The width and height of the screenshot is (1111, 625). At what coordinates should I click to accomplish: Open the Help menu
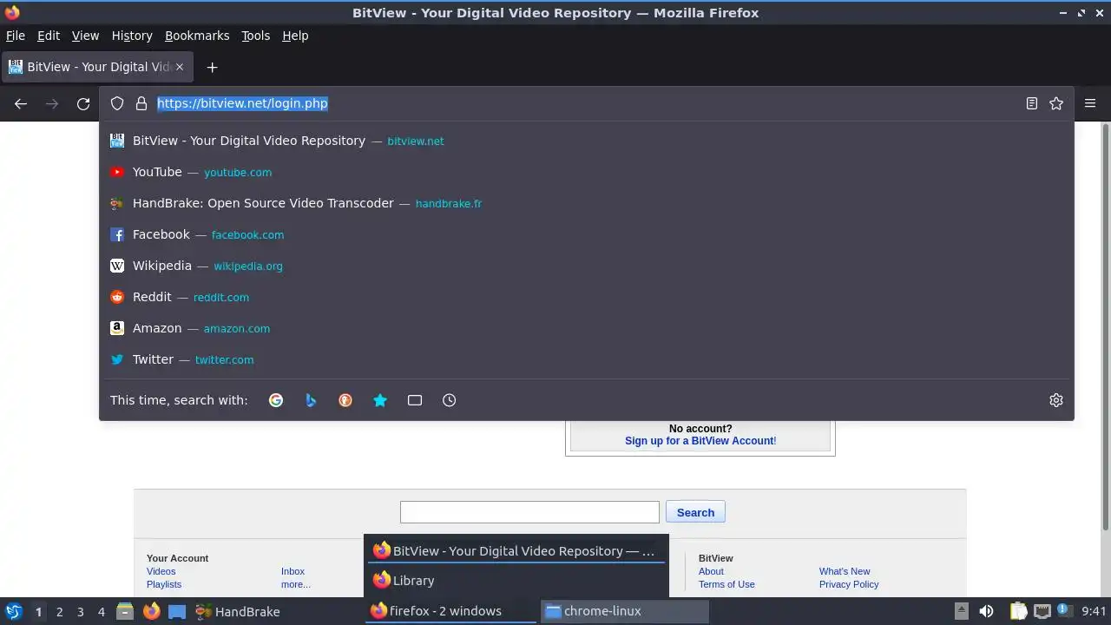[x=295, y=36]
